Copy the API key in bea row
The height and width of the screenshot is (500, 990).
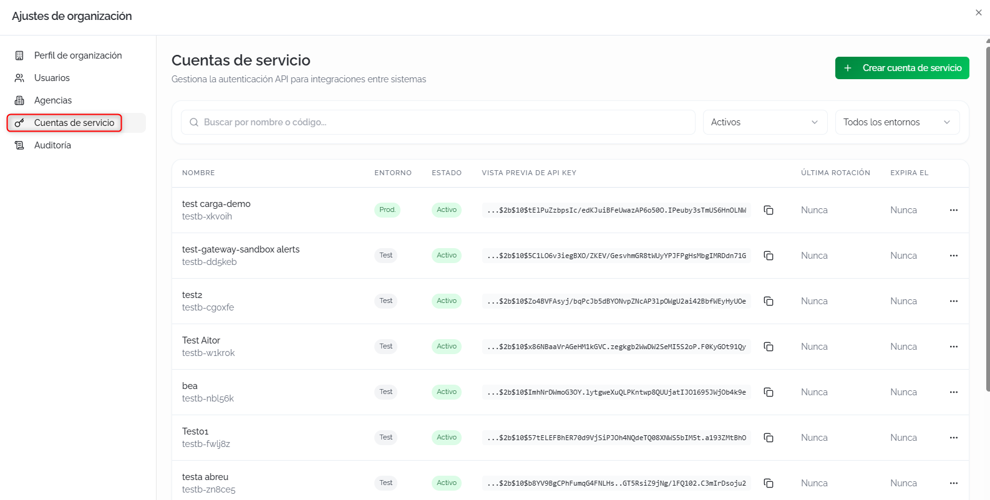pos(769,392)
